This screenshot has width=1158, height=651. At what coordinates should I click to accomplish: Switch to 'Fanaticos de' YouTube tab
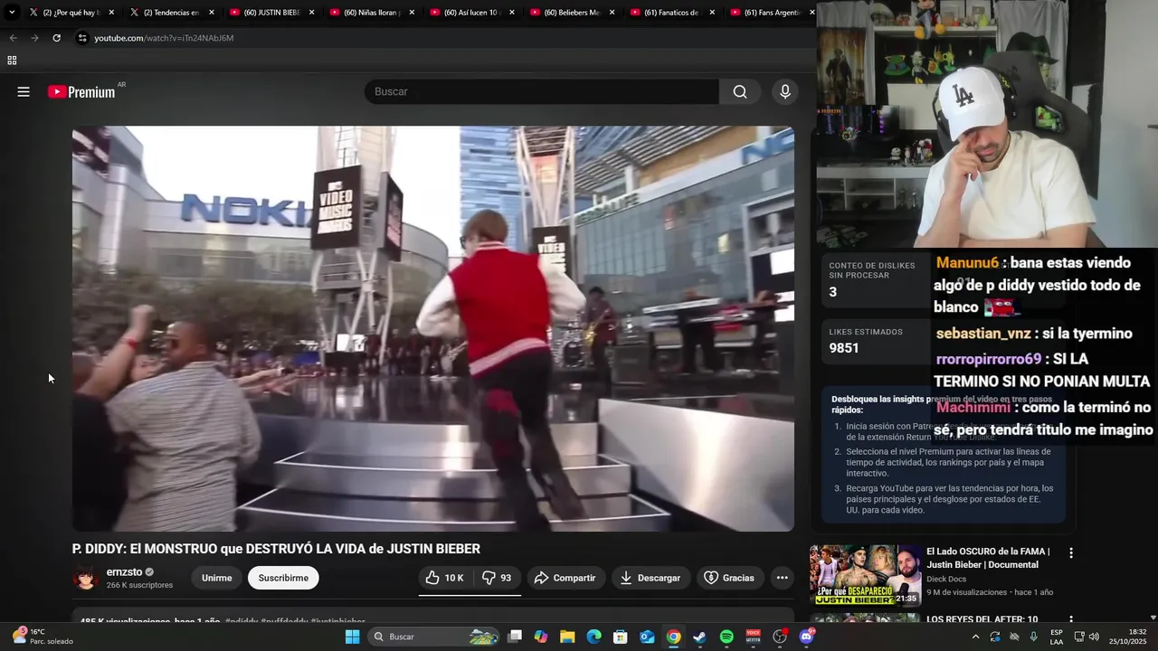(x=673, y=13)
